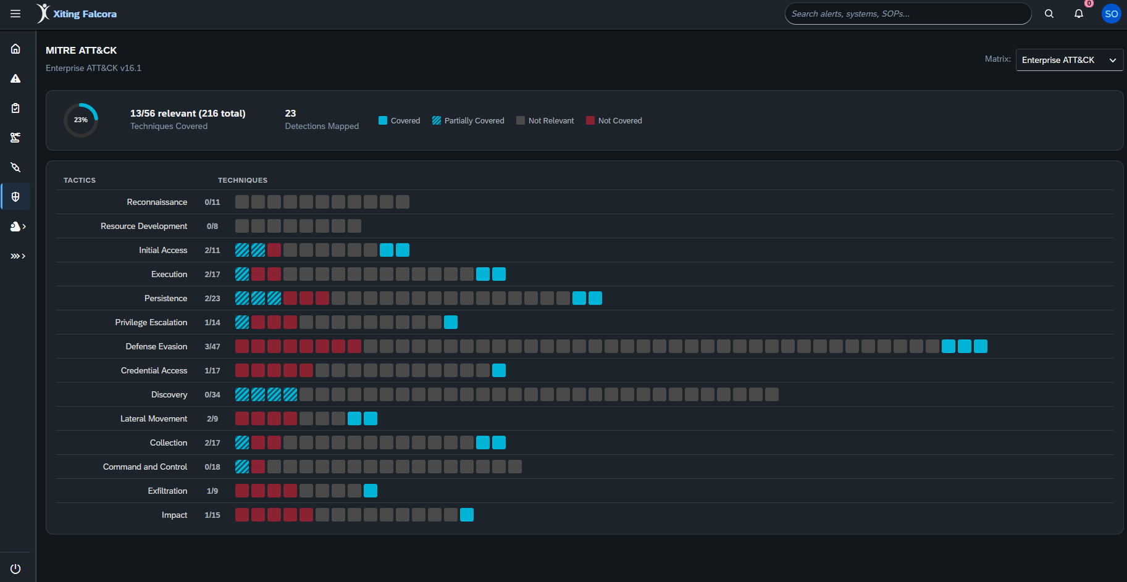Screen dimensions: 1127x582
Task: Open the SO user avatar menu
Action: [x=1111, y=14]
